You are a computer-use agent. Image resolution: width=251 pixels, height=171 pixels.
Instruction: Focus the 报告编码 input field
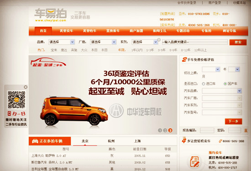[x=207, y=130]
